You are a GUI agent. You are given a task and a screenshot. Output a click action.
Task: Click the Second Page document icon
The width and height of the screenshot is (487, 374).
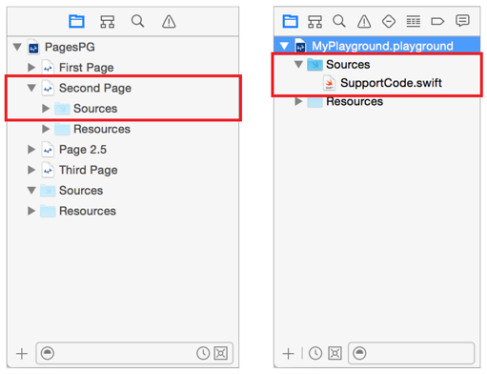coord(48,88)
